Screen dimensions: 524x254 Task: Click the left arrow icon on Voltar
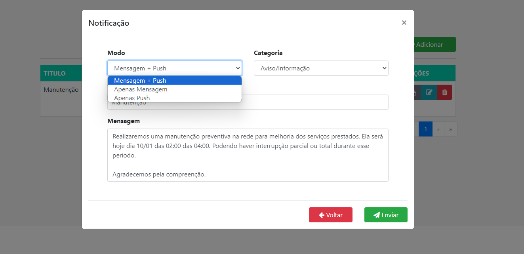click(321, 215)
